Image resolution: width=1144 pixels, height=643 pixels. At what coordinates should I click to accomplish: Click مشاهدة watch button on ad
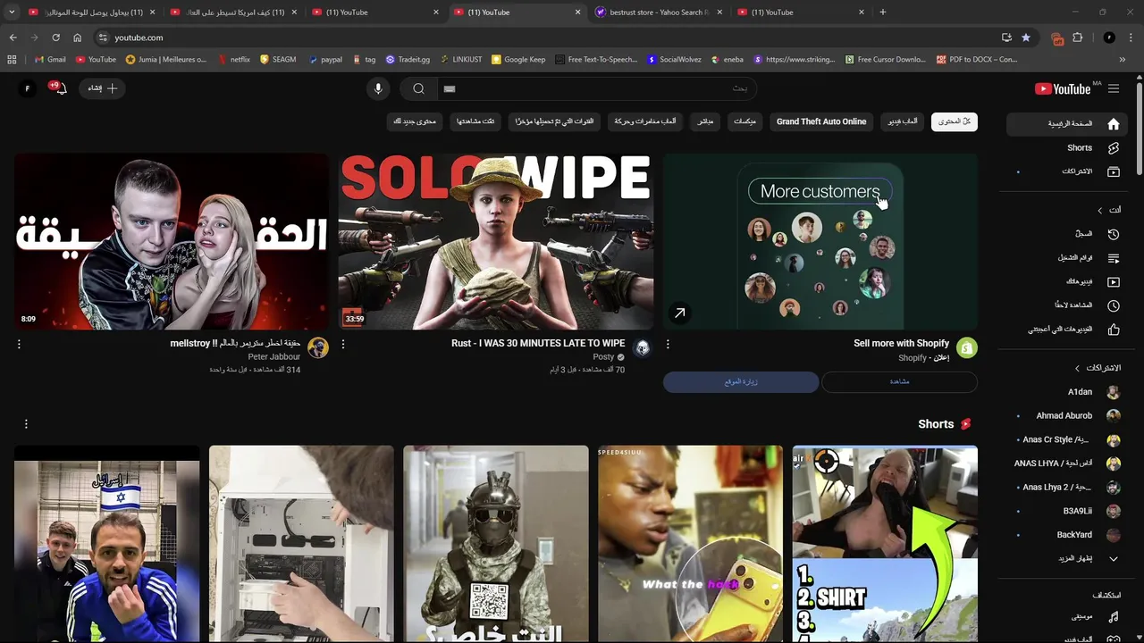coord(899,382)
